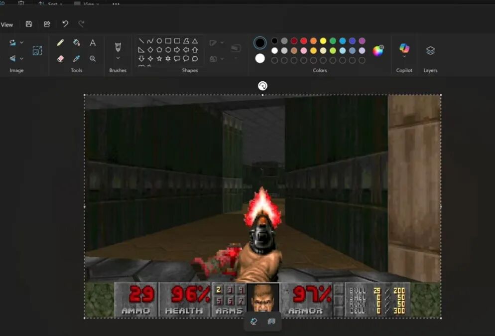The height and width of the screenshot is (336, 495).
Task: Expand the Copilot dropdown chevron
Action: 404,57
